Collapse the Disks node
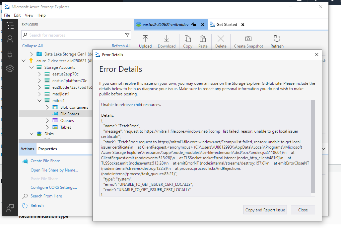Screen dimensions: 341x228 pos(32,134)
